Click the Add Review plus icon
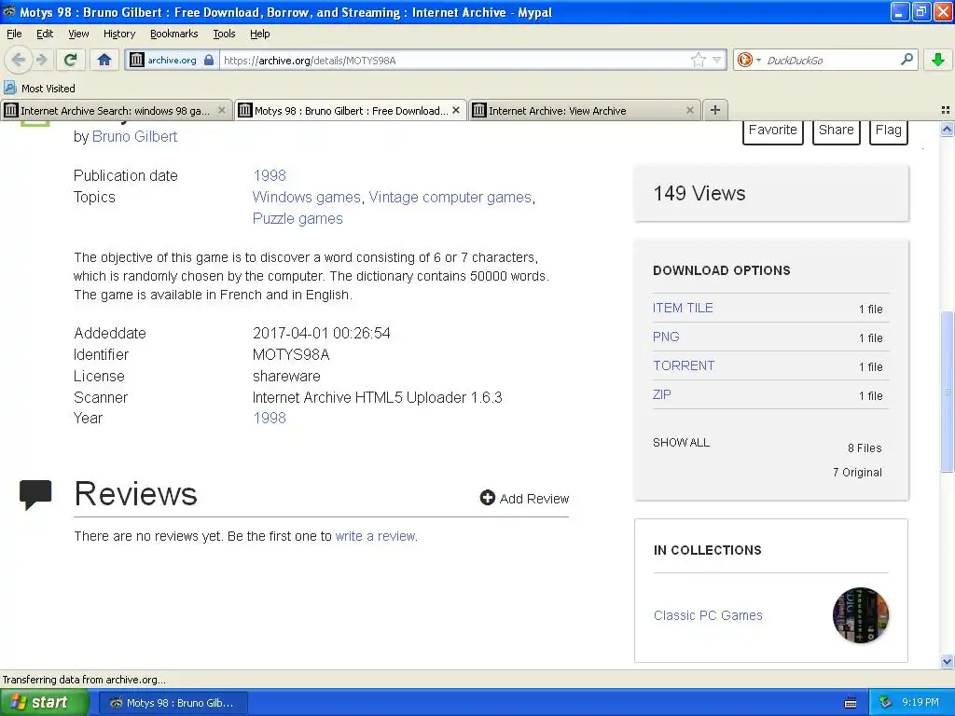The height and width of the screenshot is (716, 955). (x=487, y=498)
